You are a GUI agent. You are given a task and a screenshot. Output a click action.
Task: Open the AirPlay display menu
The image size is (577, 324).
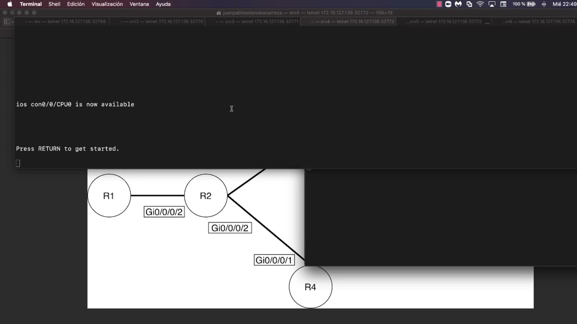pyautogui.click(x=492, y=4)
